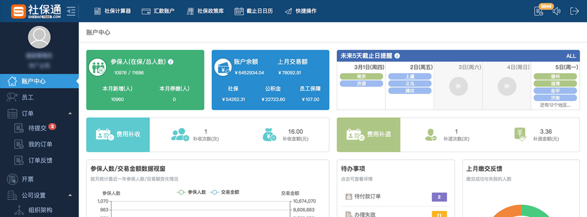The image size is (587, 217).
Task: Open the 汇款账户 wallet icon
Action: [x=146, y=11]
